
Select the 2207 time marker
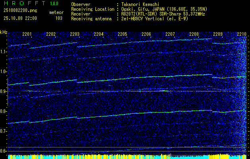[x=170, y=34]
